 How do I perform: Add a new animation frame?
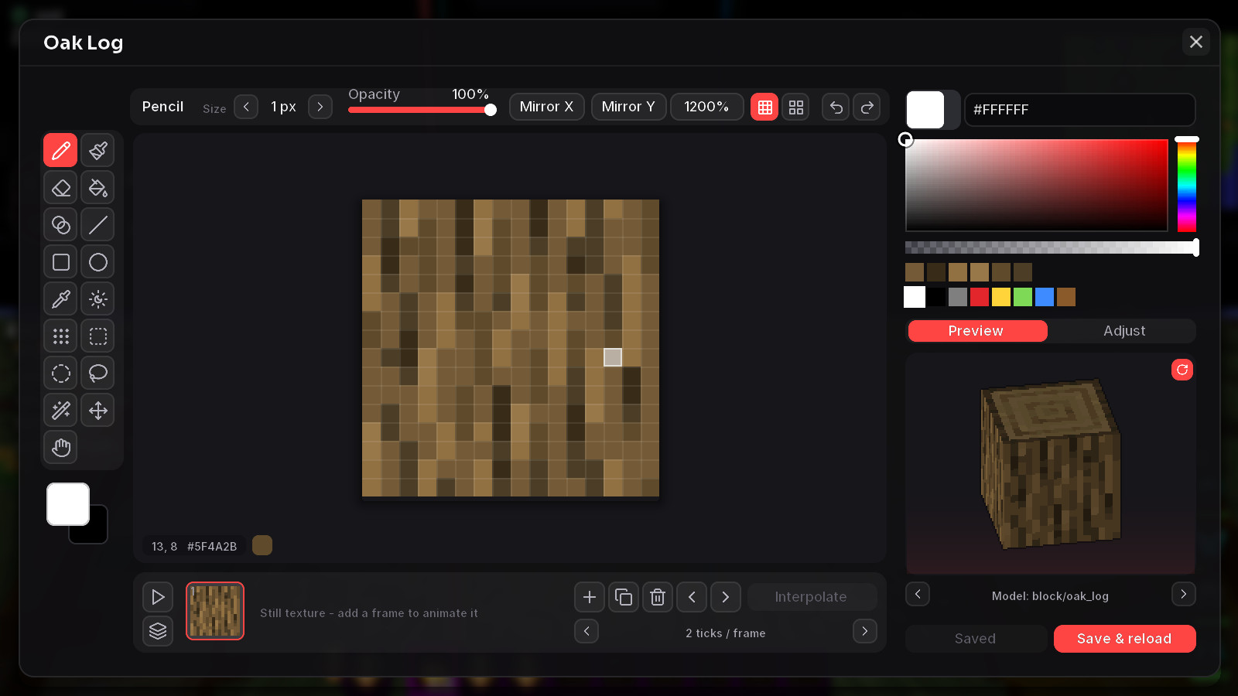coord(590,597)
